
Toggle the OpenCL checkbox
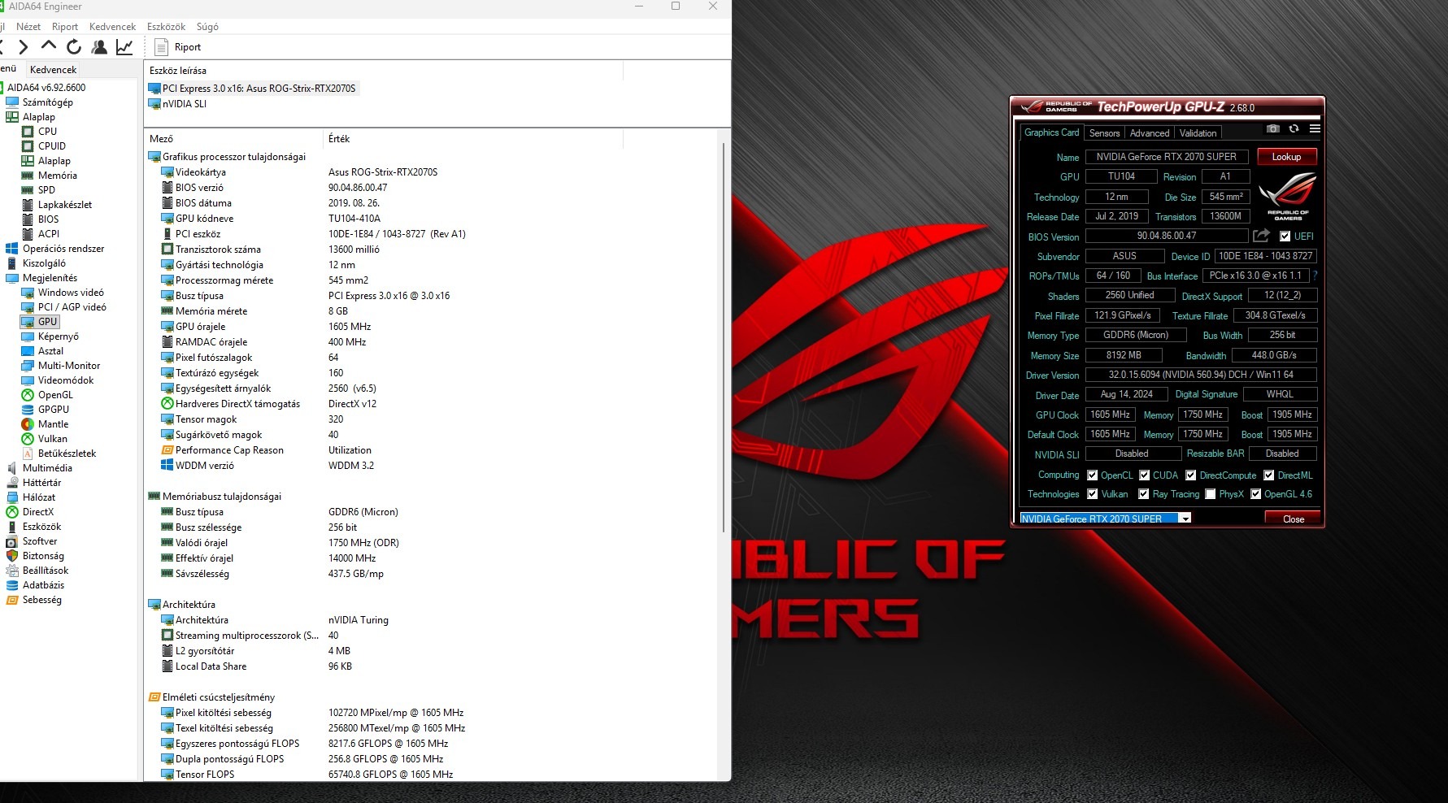(1093, 475)
